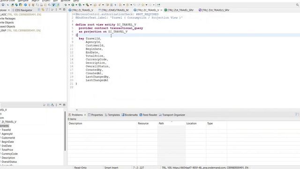
Task: Click Smart Insert in the status bar
Action: point(111,168)
